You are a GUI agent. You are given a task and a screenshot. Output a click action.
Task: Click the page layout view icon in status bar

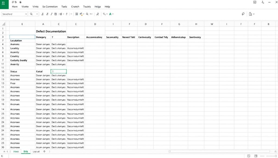click(249, 156)
